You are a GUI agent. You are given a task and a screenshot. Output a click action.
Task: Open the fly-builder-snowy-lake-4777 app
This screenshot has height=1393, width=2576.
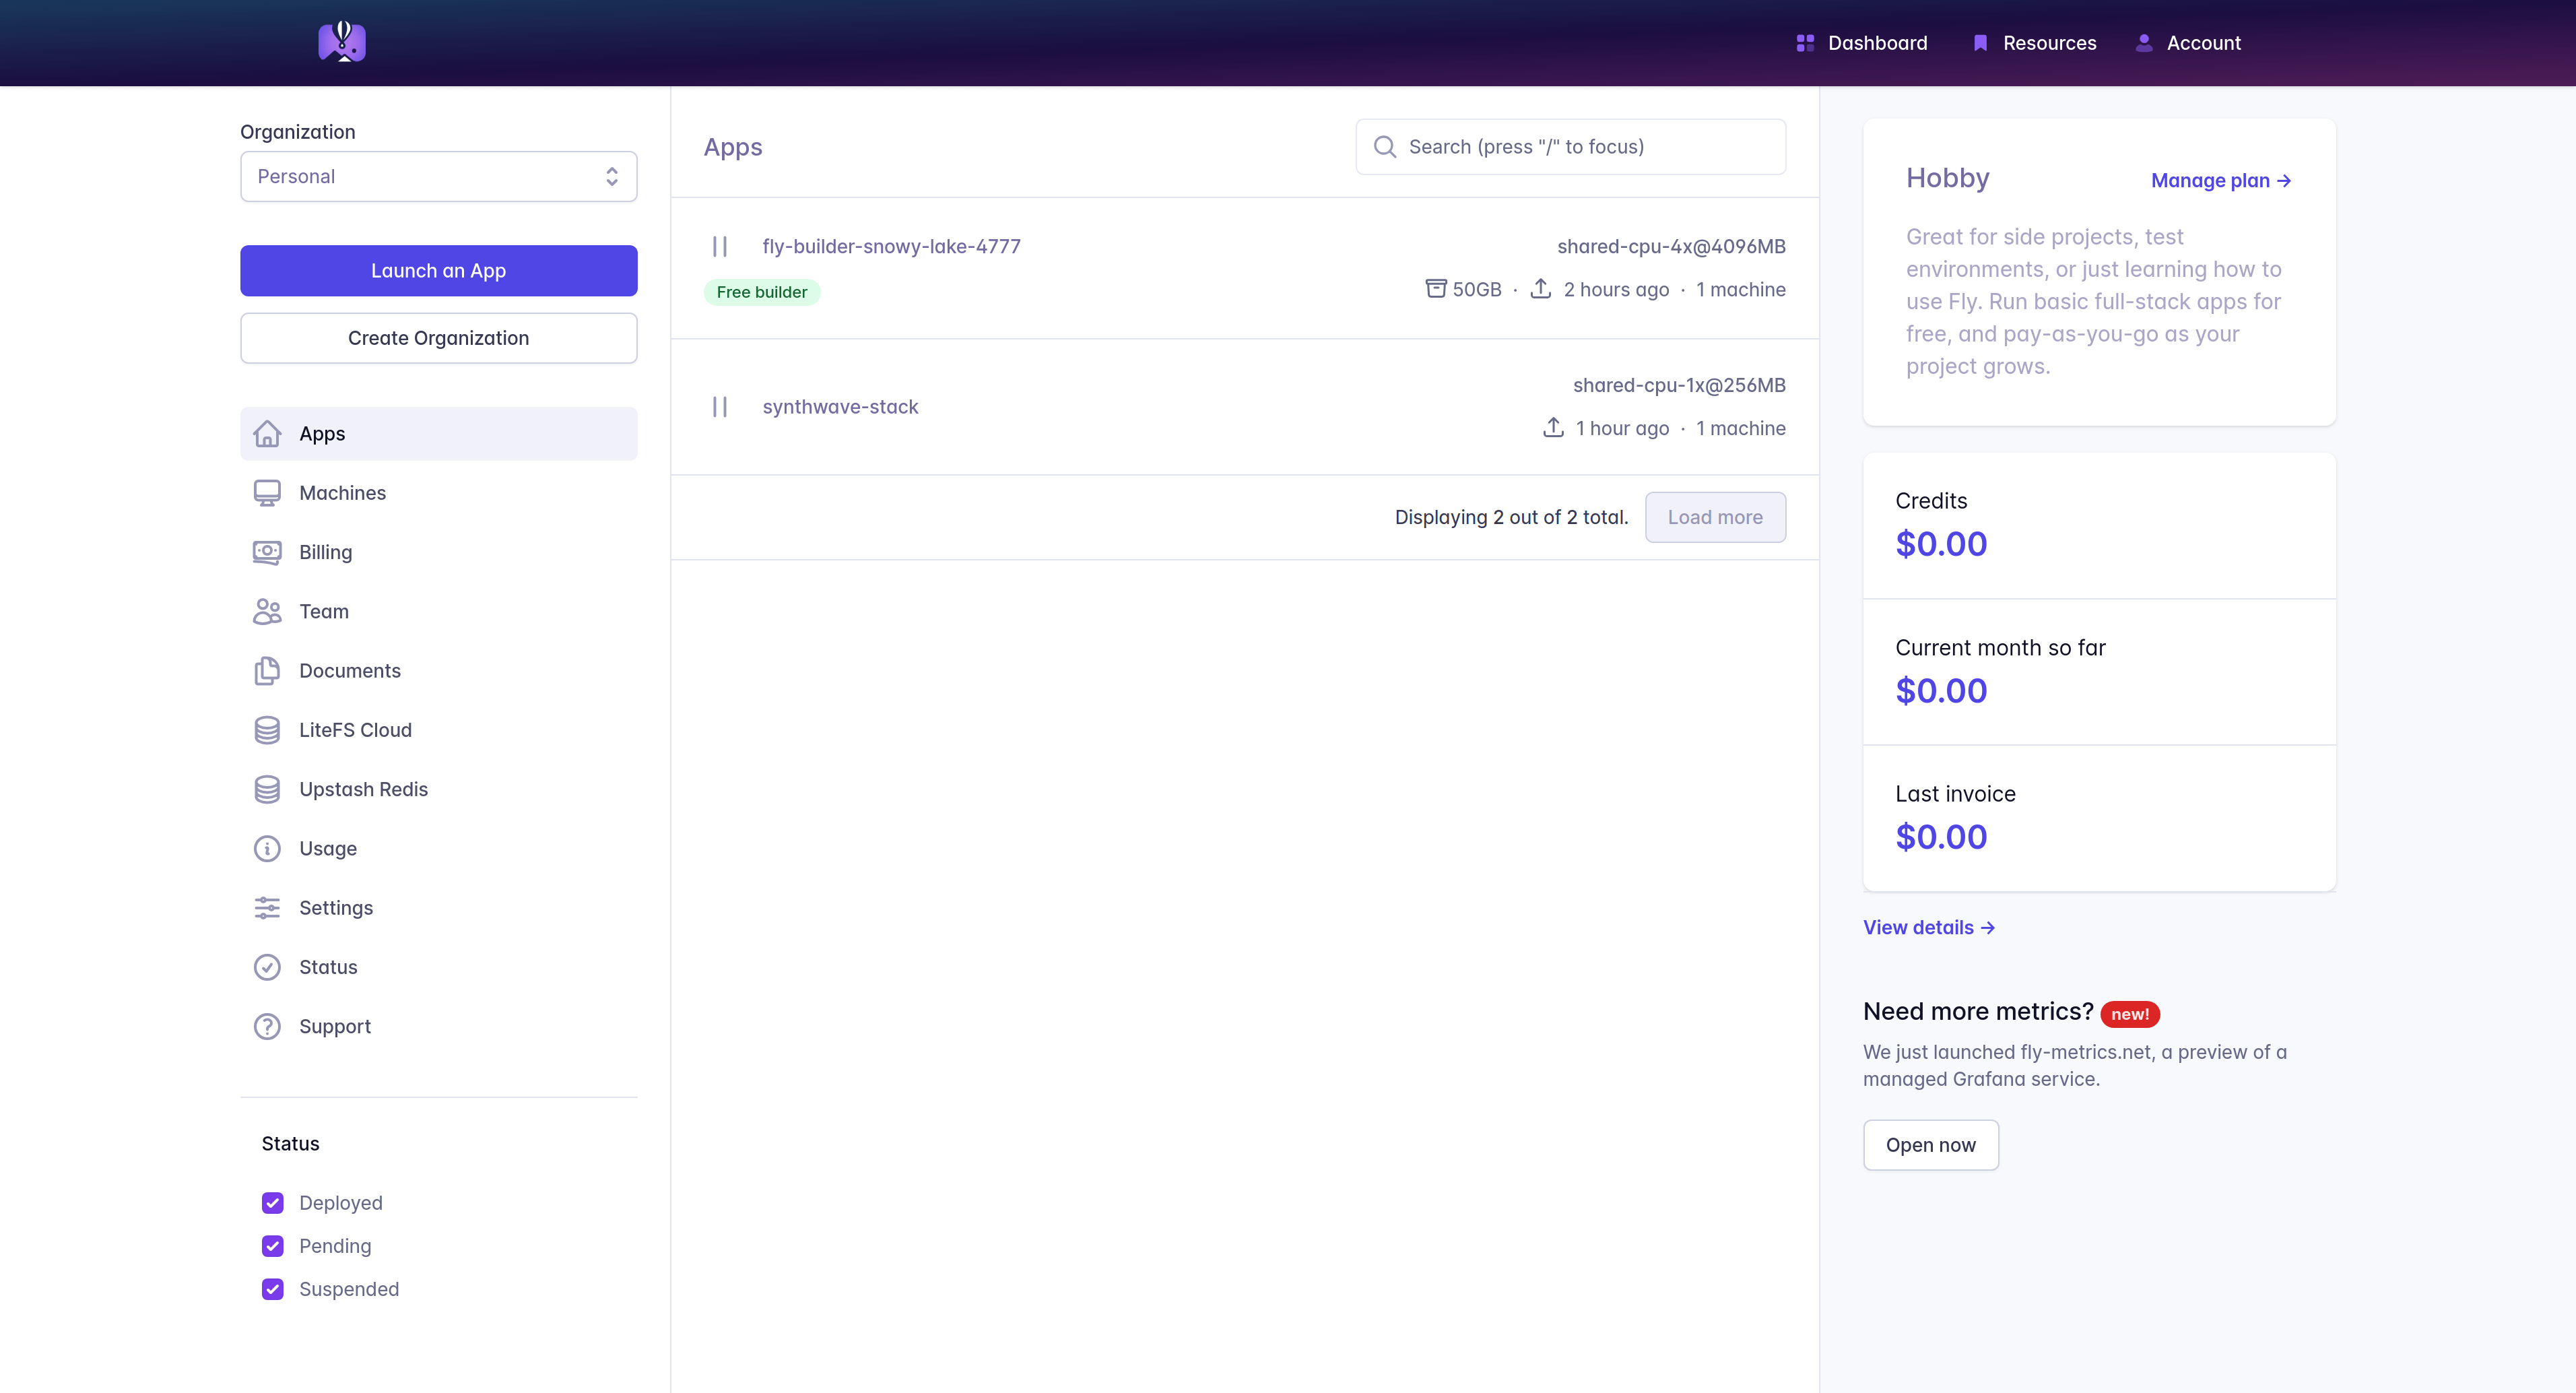click(x=890, y=245)
